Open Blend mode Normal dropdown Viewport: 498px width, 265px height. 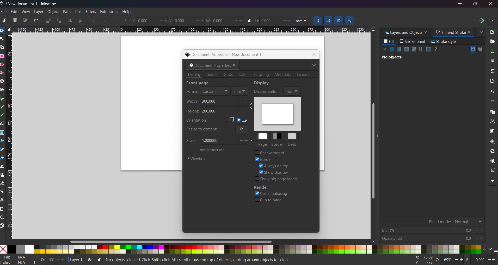pyautogui.click(x=468, y=222)
